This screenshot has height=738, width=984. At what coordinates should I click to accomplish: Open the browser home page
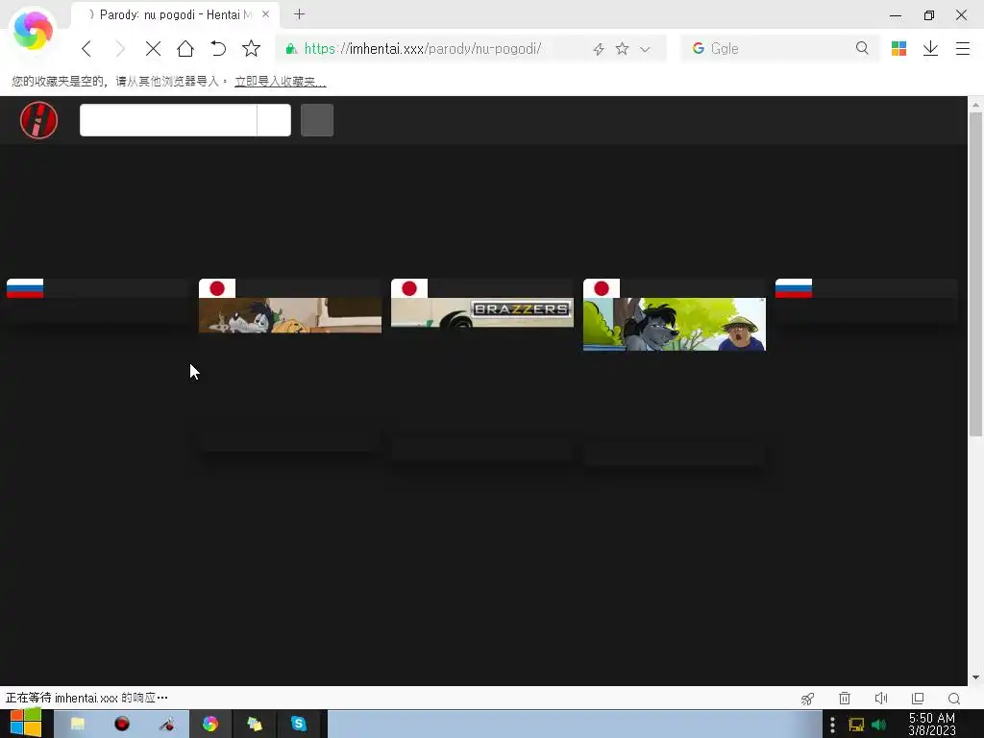[x=185, y=49]
